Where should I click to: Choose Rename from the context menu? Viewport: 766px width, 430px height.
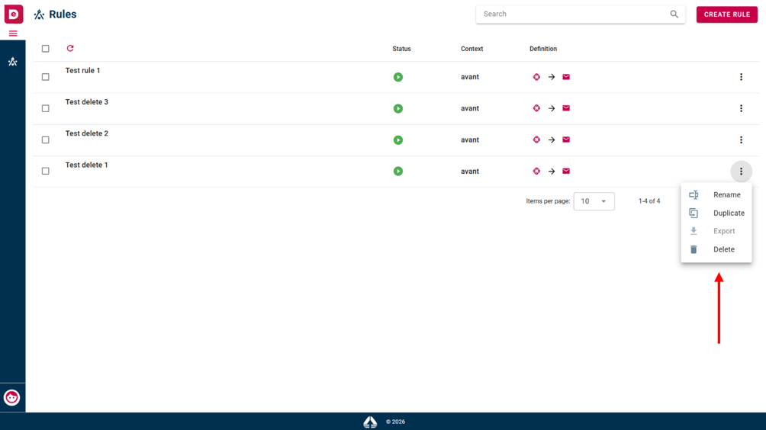click(x=716, y=194)
